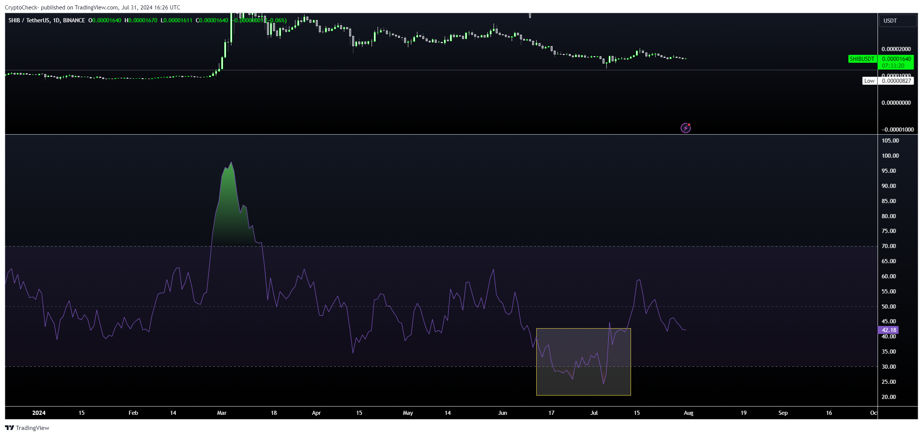This screenshot has height=436, width=923.
Task: Click the Sep label on time axis
Action: [x=783, y=413]
